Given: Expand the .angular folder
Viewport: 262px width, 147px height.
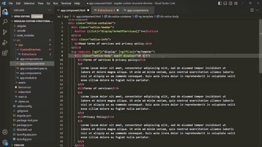Looking at the screenshot, I should tap(22, 26).
